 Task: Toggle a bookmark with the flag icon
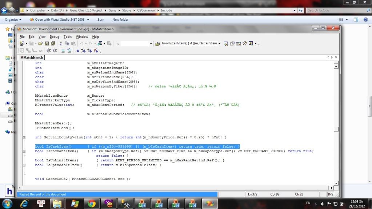tap(77, 51)
